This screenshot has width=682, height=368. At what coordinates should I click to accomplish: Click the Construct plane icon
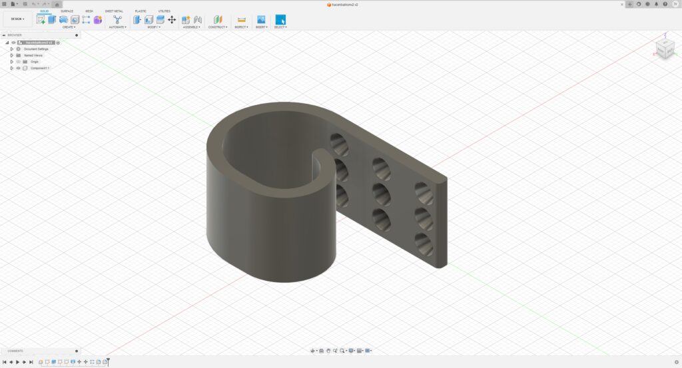(x=218, y=19)
